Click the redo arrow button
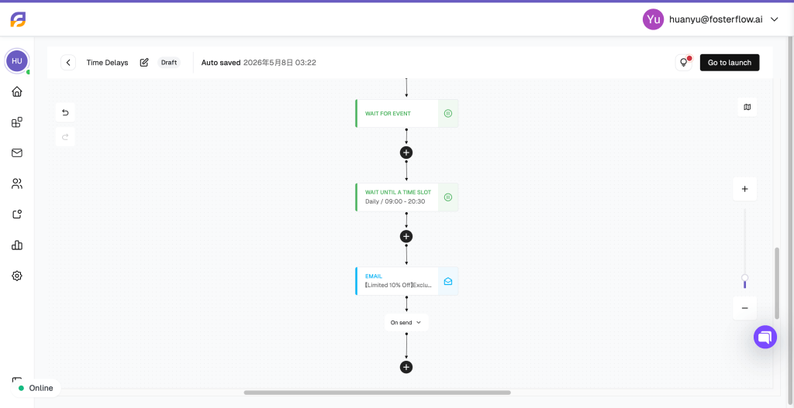 tap(65, 136)
